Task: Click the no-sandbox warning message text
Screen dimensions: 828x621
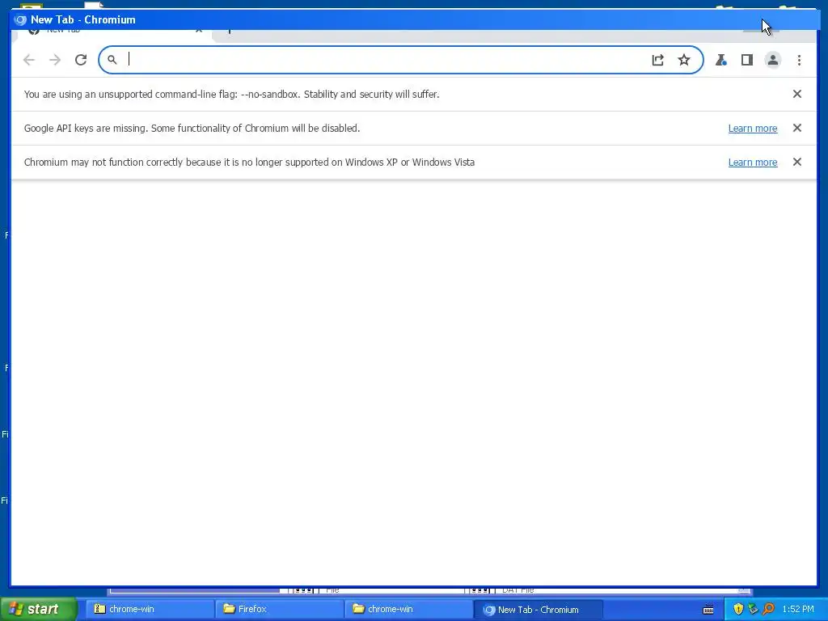Action: (x=231, y=94)
